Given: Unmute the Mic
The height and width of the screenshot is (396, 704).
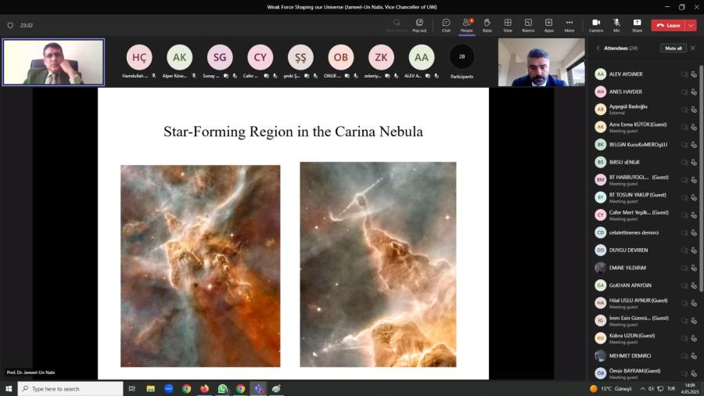Looking at the screenshot, I should pos(616,25).
